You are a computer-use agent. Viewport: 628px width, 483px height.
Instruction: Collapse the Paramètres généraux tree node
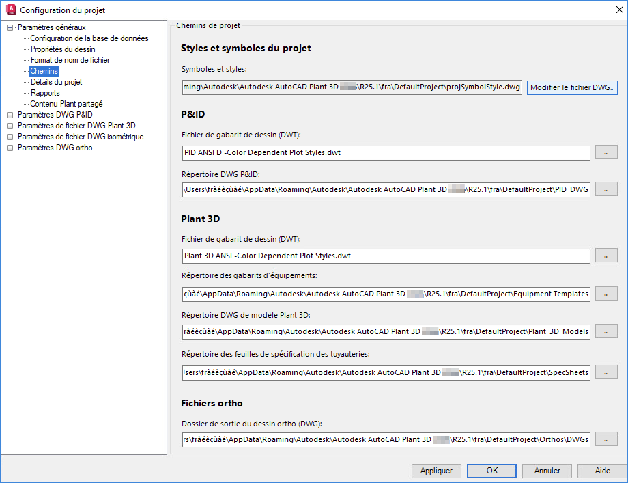click(10, 27)
